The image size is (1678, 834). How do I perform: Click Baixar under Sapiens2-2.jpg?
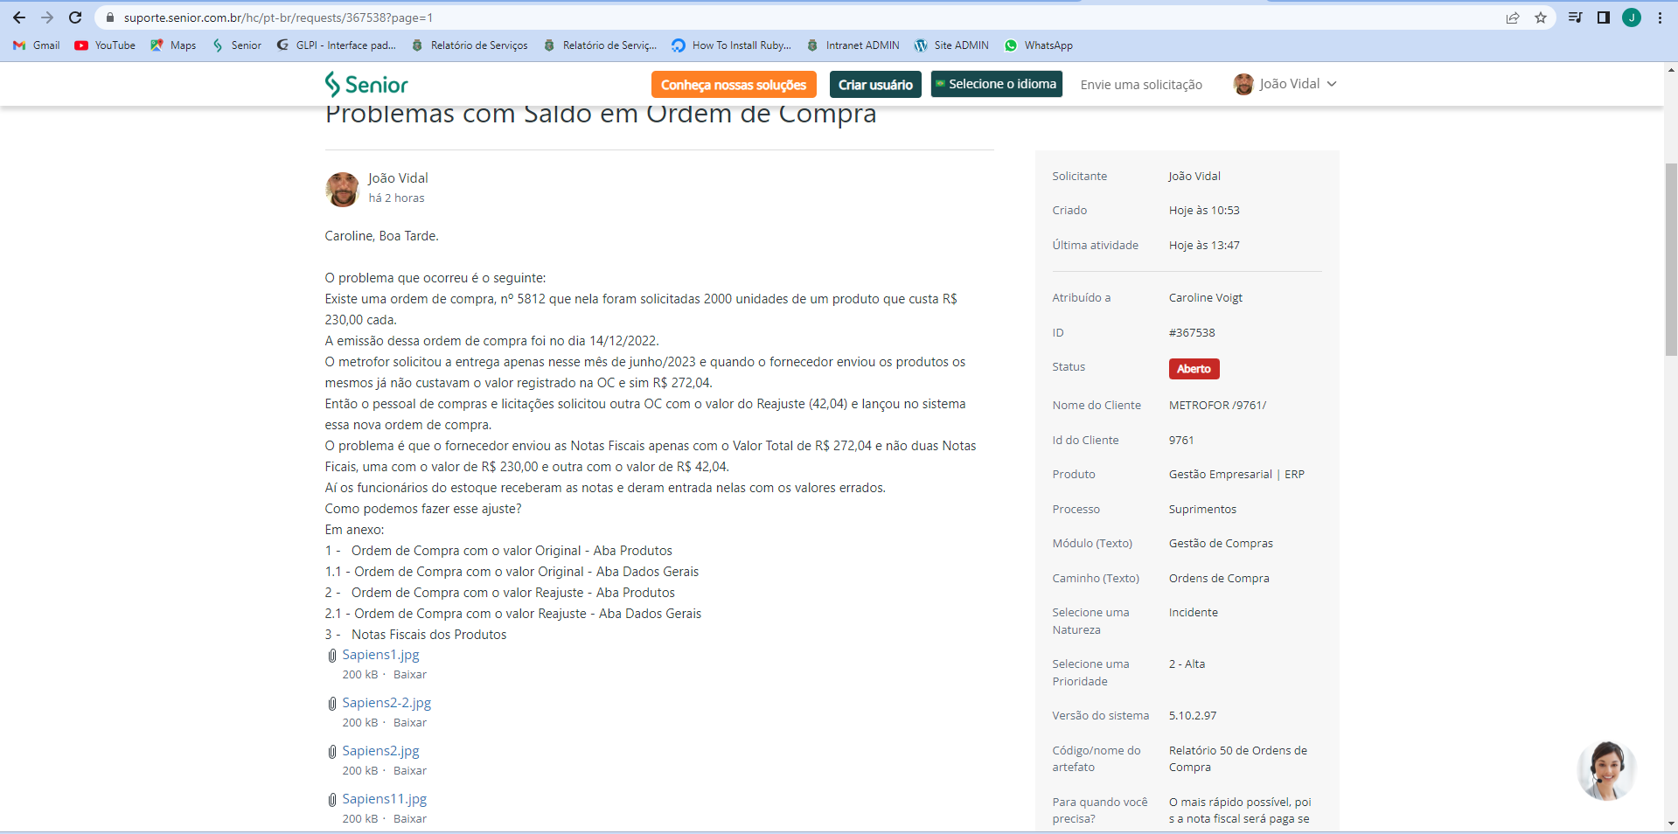[x=410, y=723]
